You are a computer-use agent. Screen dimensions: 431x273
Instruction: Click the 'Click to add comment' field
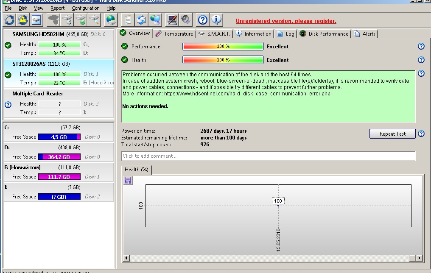tap(268, 156)
